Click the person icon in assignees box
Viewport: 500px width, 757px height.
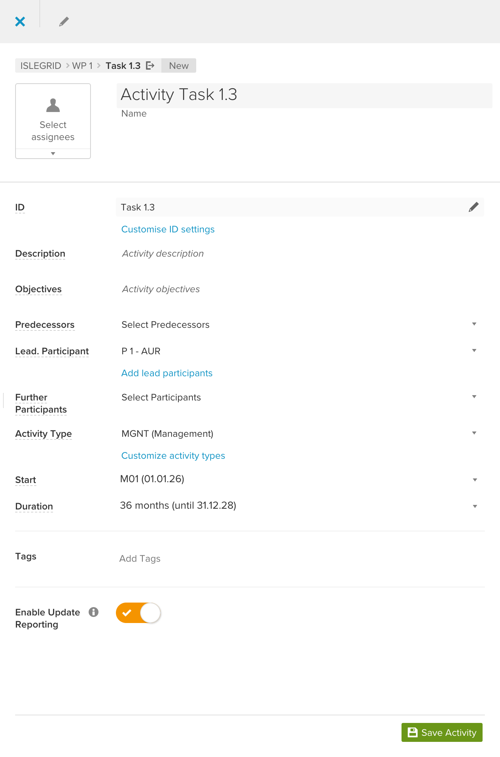[53, 105]
